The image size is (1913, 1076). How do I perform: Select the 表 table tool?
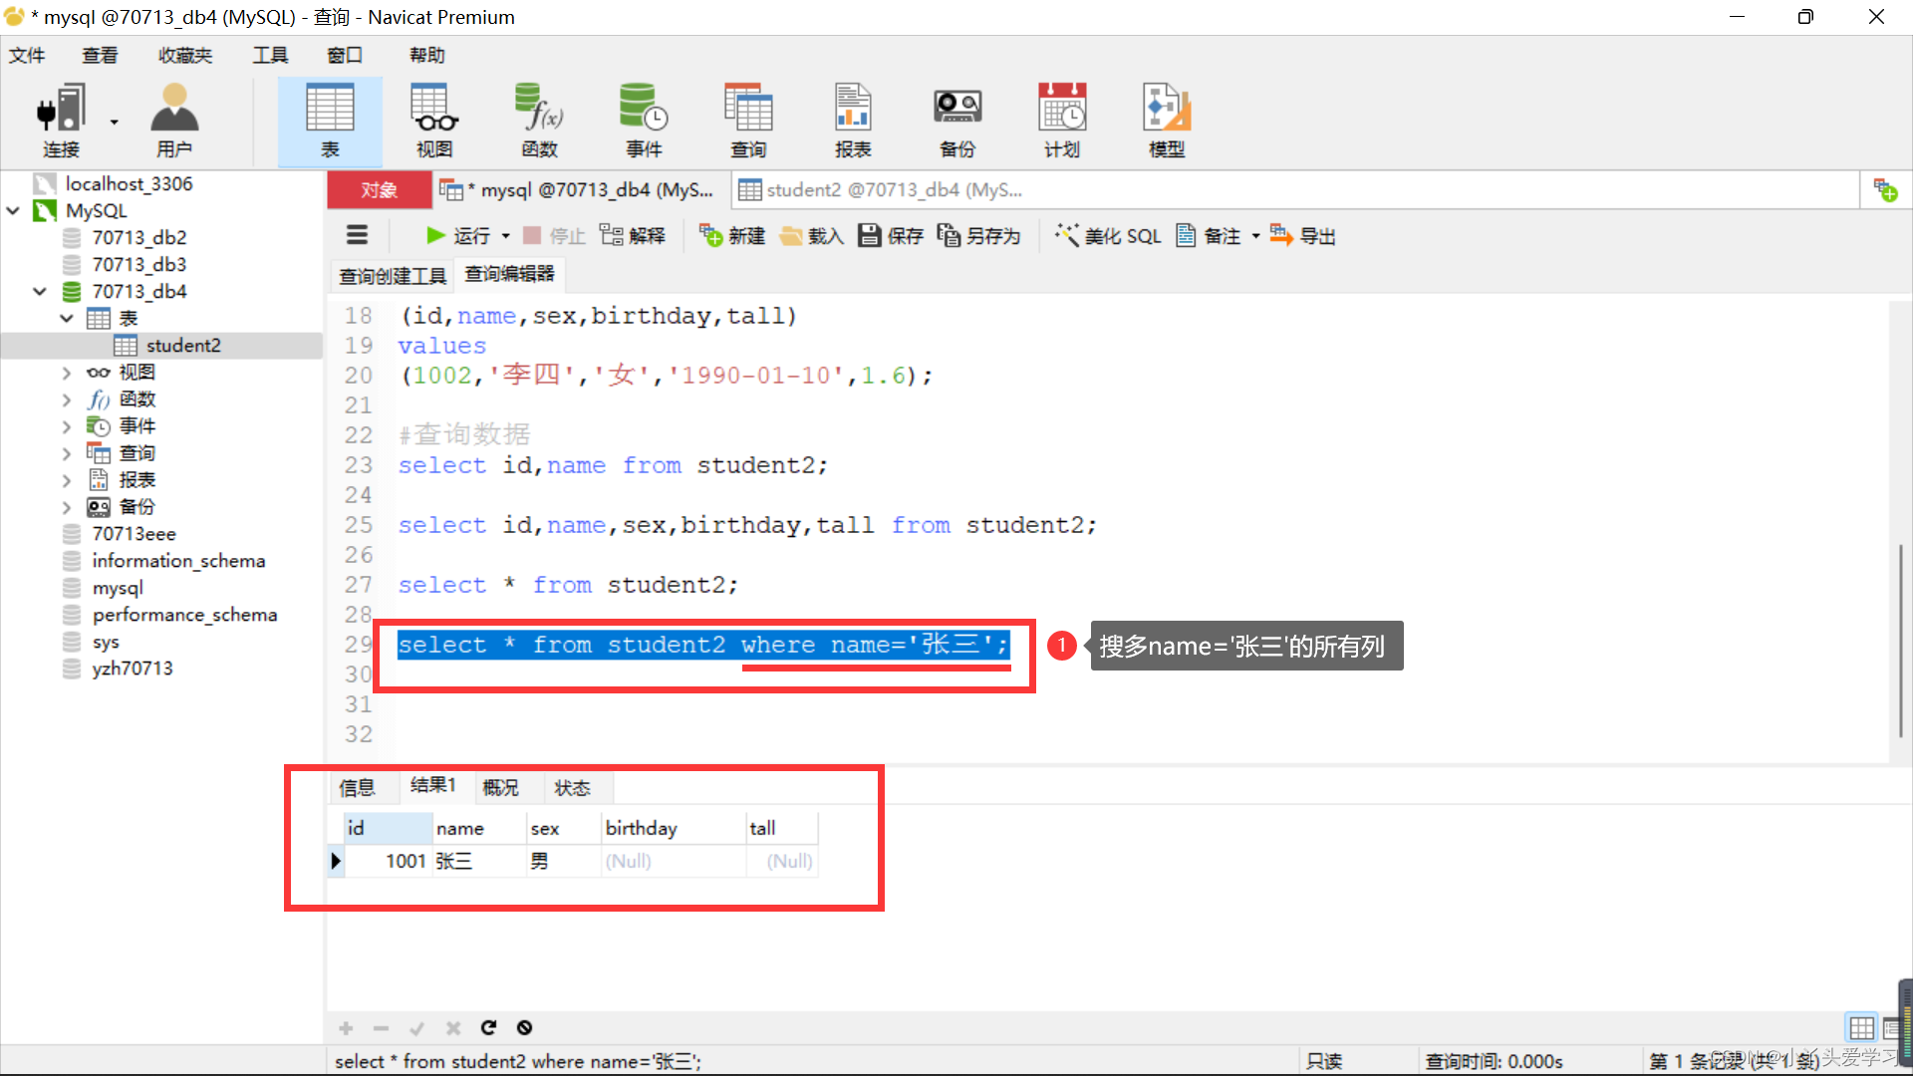point(330,121)
